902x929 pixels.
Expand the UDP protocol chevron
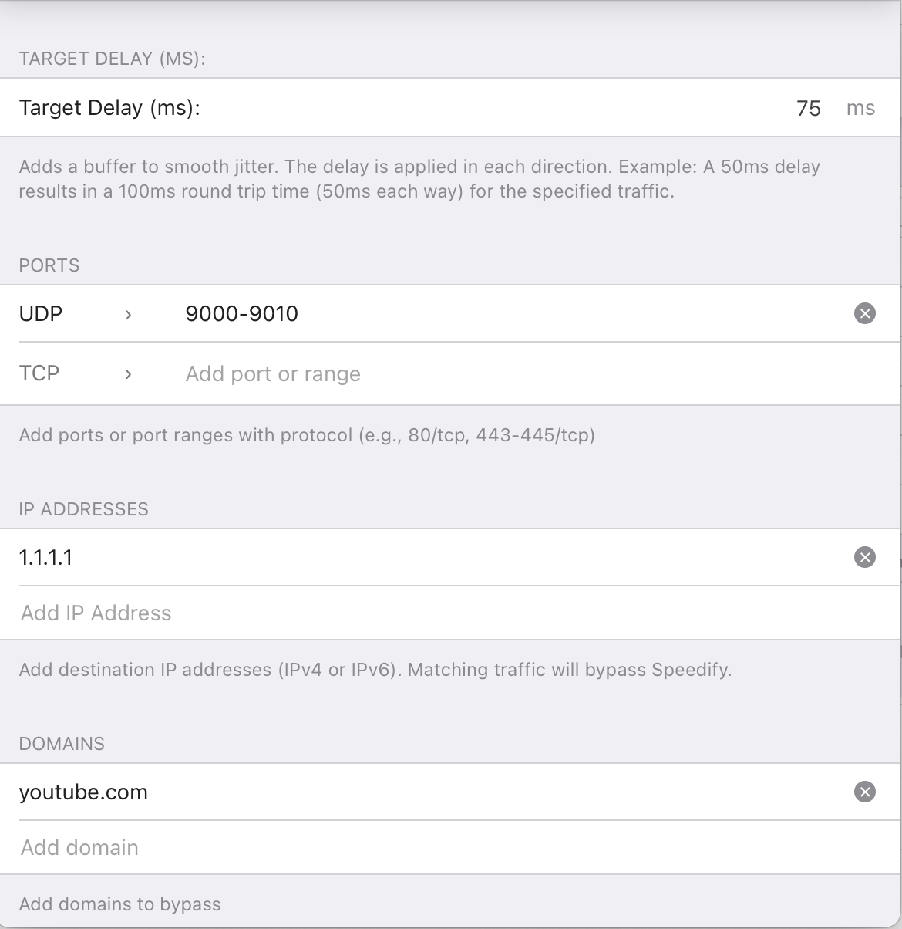click(x=128, y=314)
